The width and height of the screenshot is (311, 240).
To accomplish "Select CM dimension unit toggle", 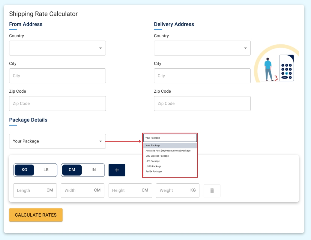I will click(x=72, y=170).
